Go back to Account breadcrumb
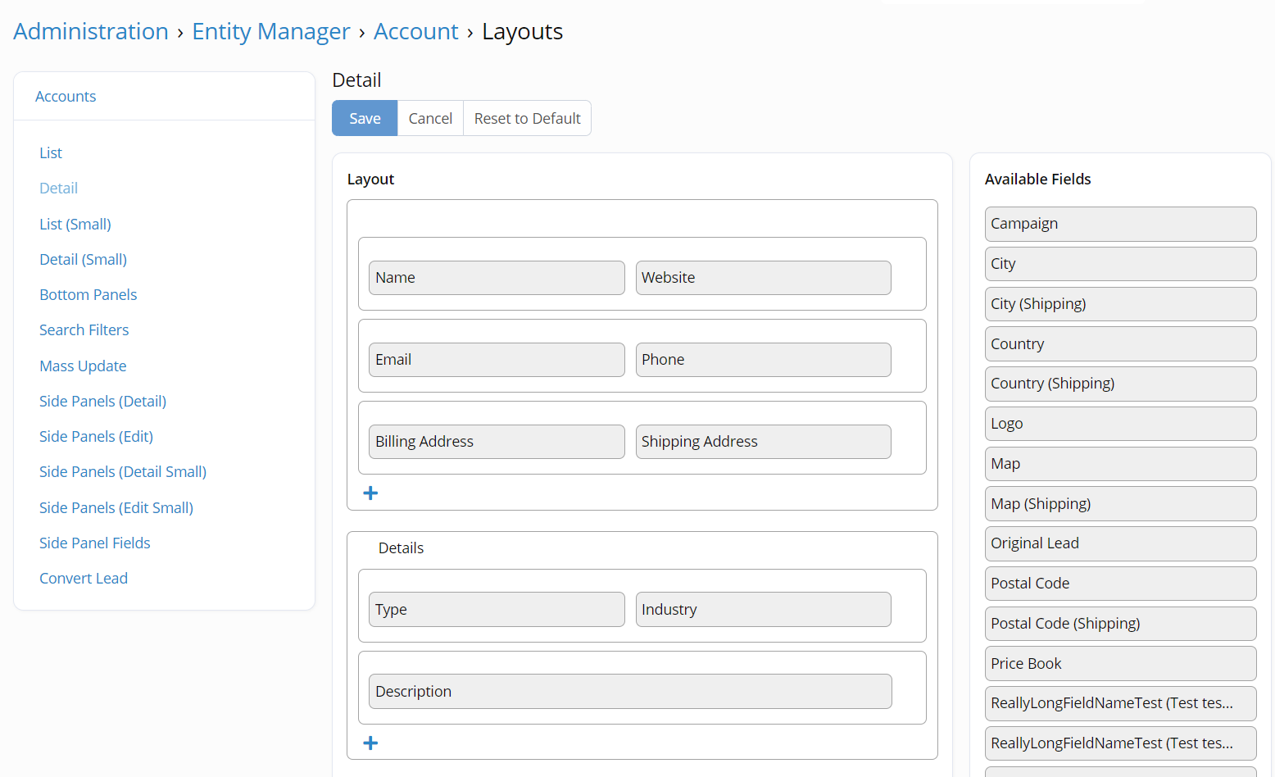The width and height of the screenshot is (1275, 777). [x=415, y=31]
